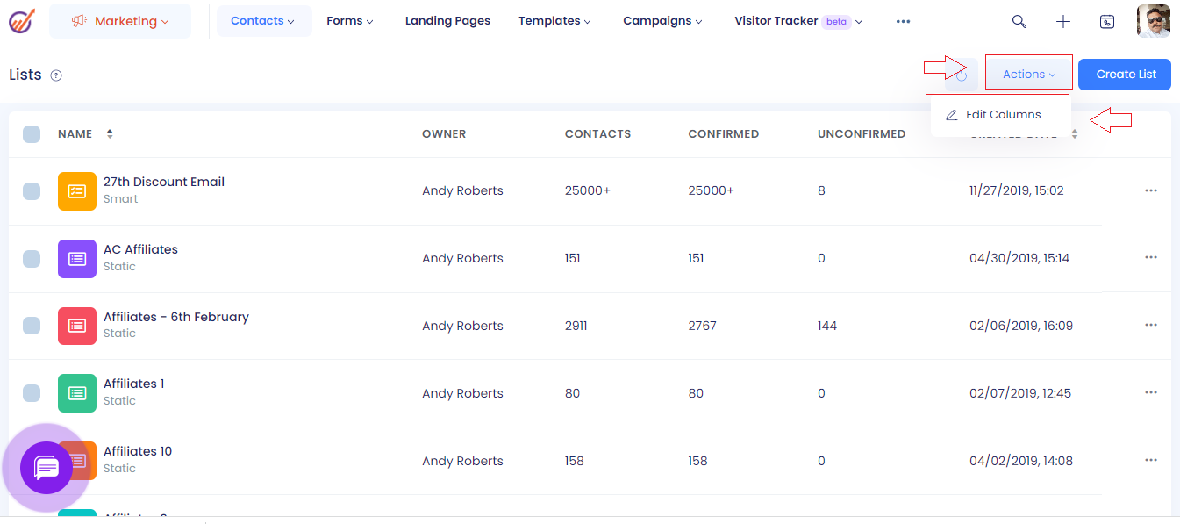Image resolution: width=1180 pixels, height=524 pixels.
Task: Click the Affiliates - 6th February list icon
Action: (77, 326)
